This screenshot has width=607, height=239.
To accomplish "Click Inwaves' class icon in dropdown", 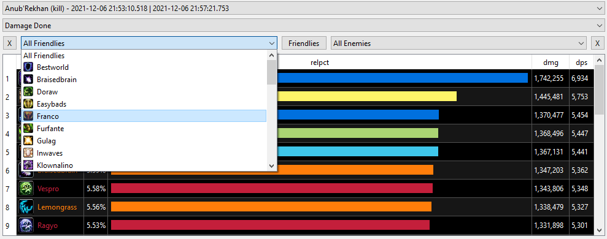I will (28, 153).
